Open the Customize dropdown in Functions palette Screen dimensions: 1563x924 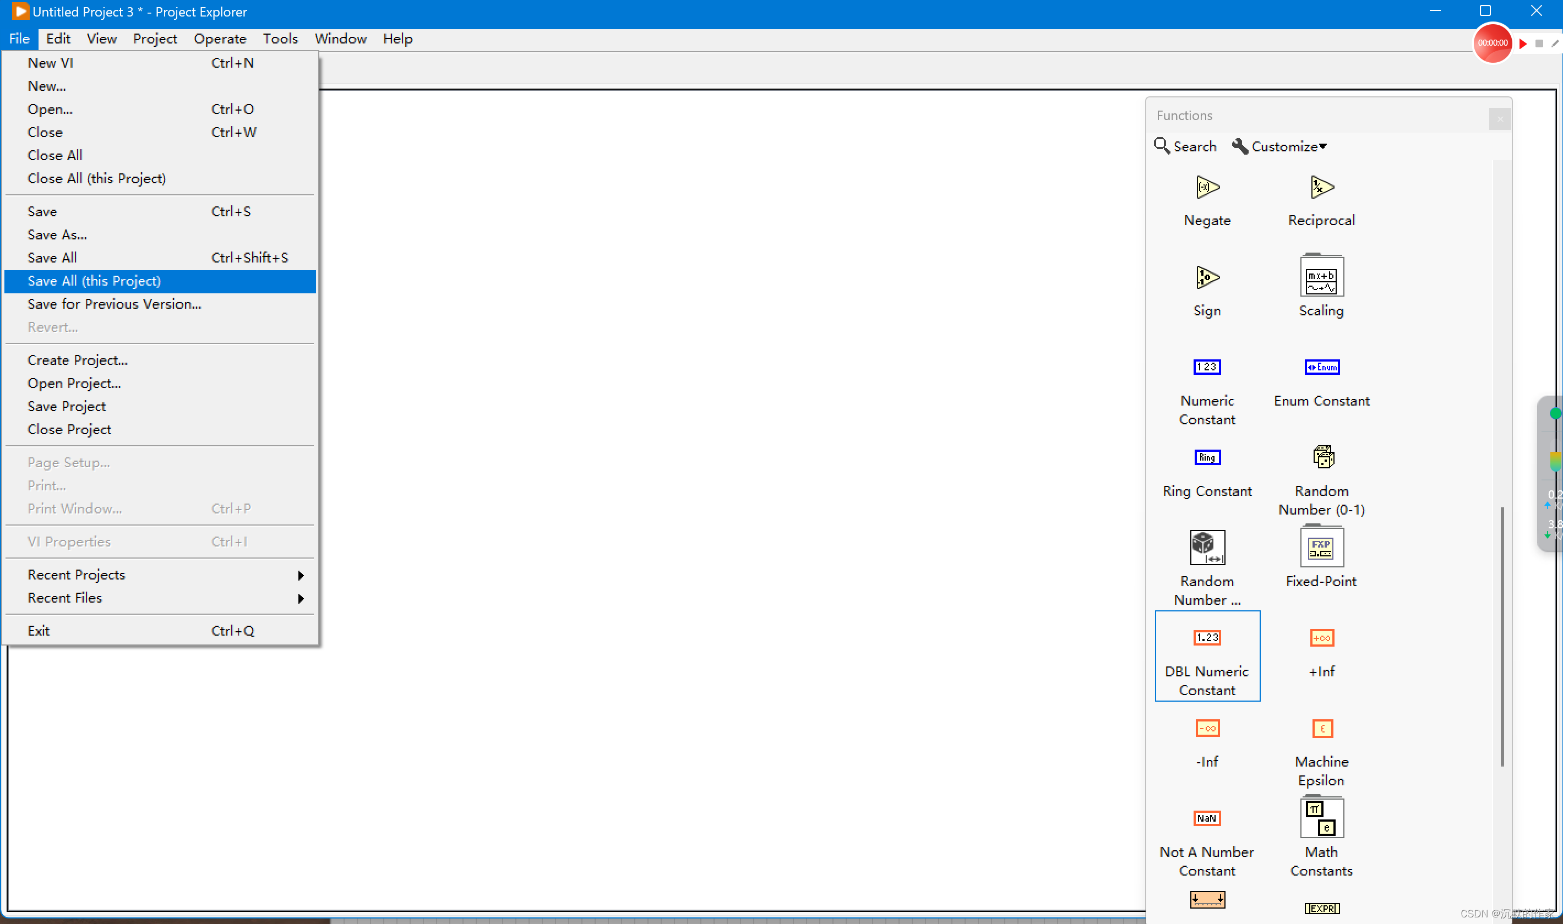[1279, 146]
